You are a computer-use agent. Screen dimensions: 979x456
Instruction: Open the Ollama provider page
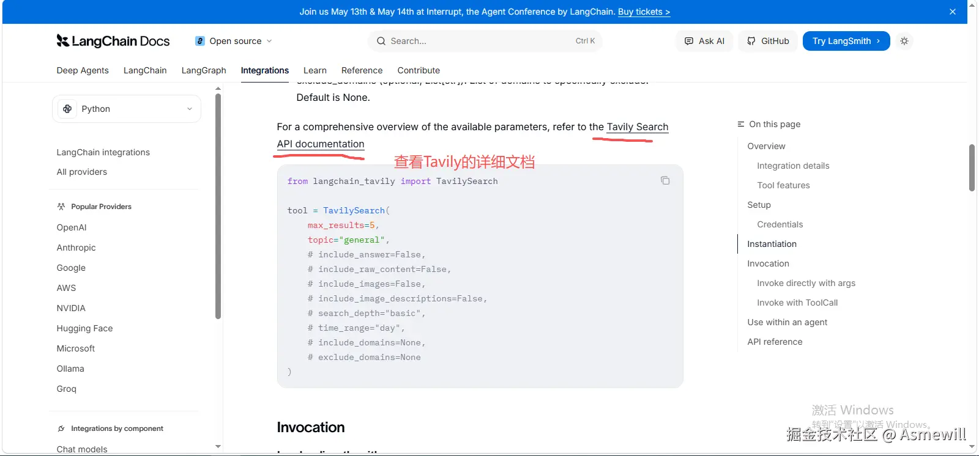tap(70, 369)
